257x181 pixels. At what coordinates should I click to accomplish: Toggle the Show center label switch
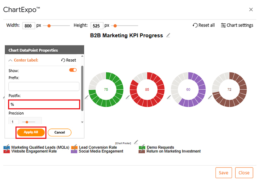point(73,70)
